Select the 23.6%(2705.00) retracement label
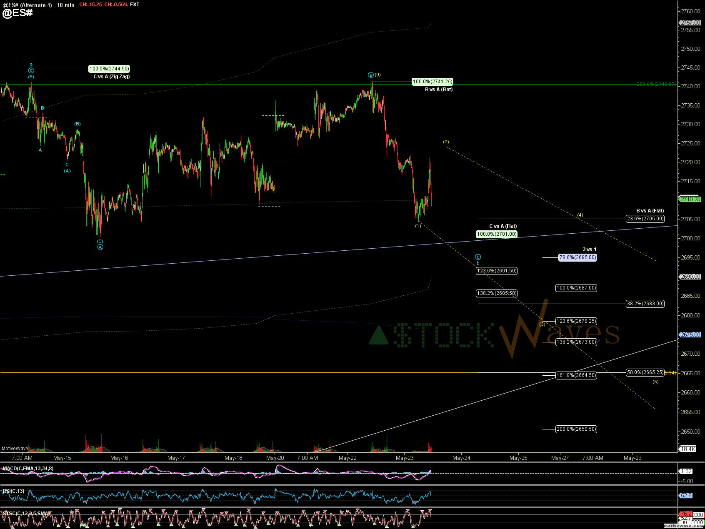This screenshot has width=705, height=529. (x=645, y=219)
